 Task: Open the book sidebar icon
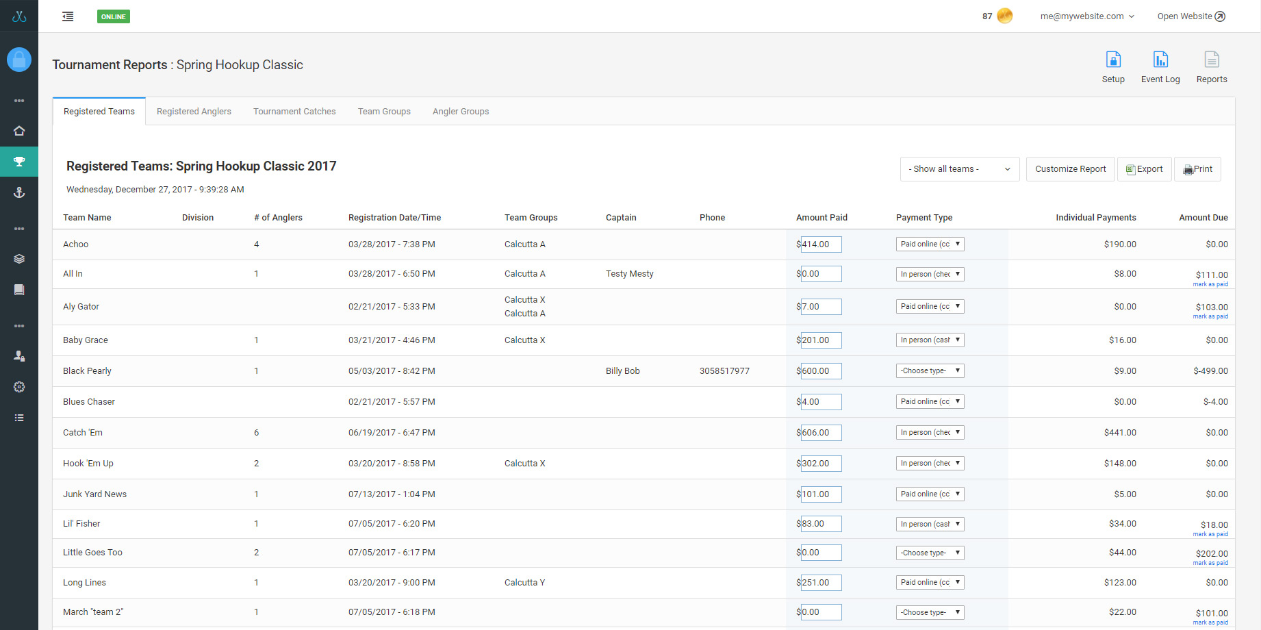click(19, 290)
